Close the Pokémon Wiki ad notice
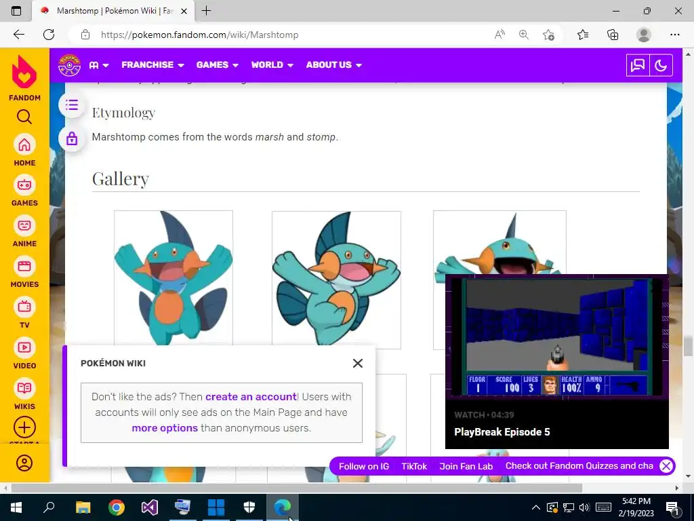694x521 pixels. tap(358, 364)
